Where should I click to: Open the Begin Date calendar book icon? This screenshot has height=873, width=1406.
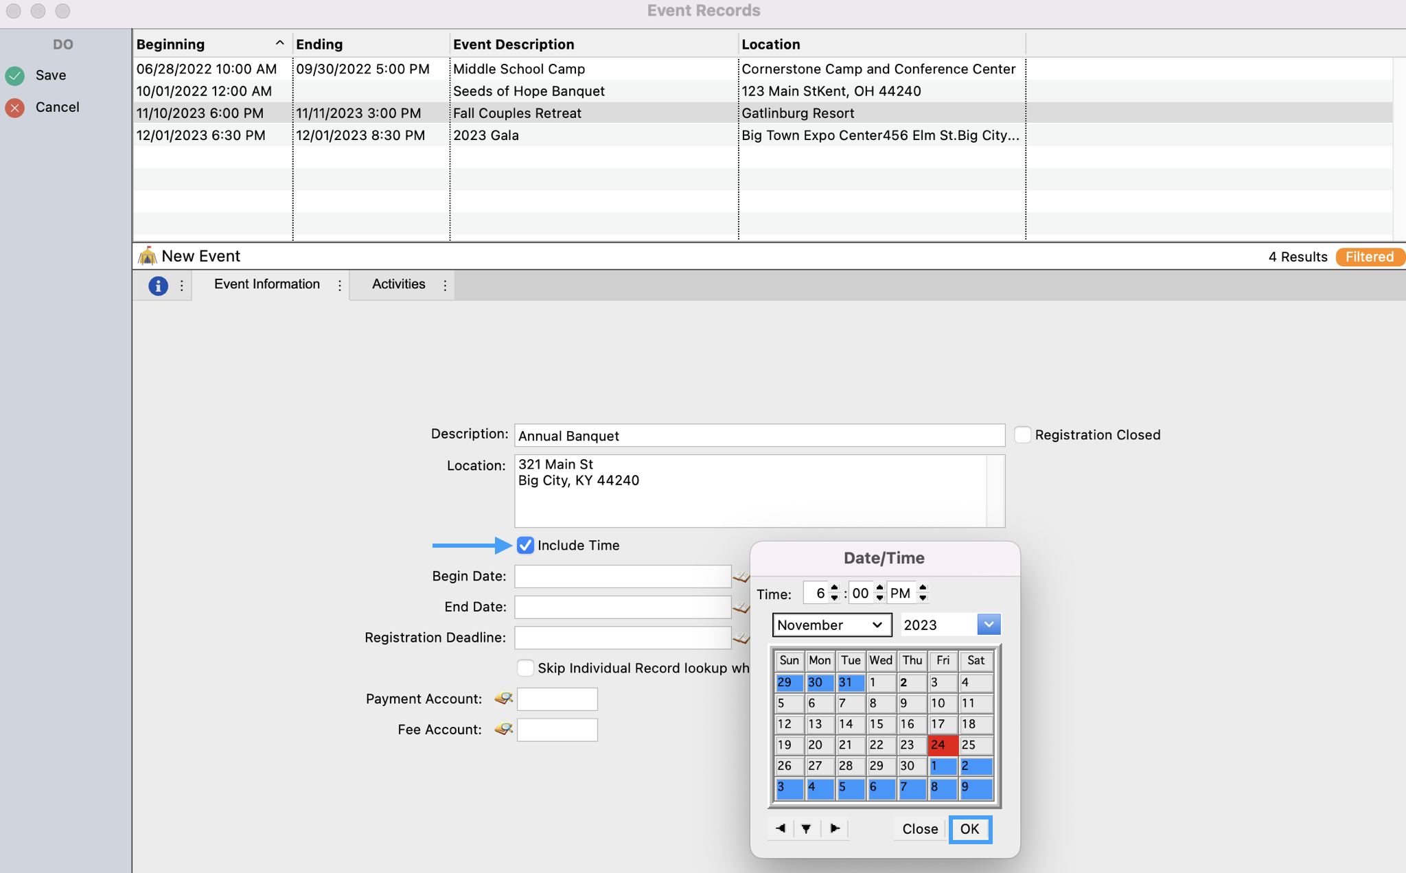[741, 577]
